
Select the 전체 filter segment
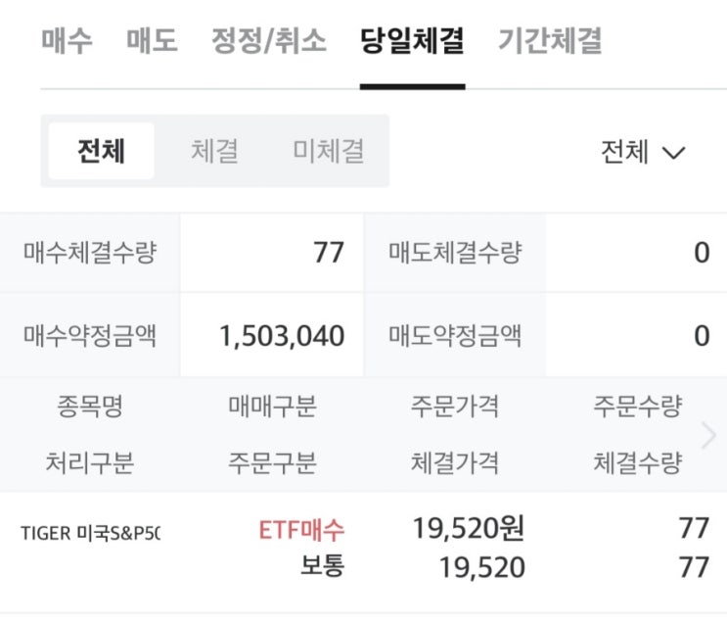102,151
